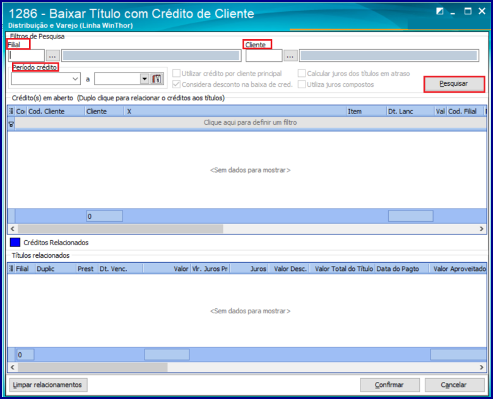Open Cliente lookup ellipsis button
The image size is (493, 399).
click(290, 56)
